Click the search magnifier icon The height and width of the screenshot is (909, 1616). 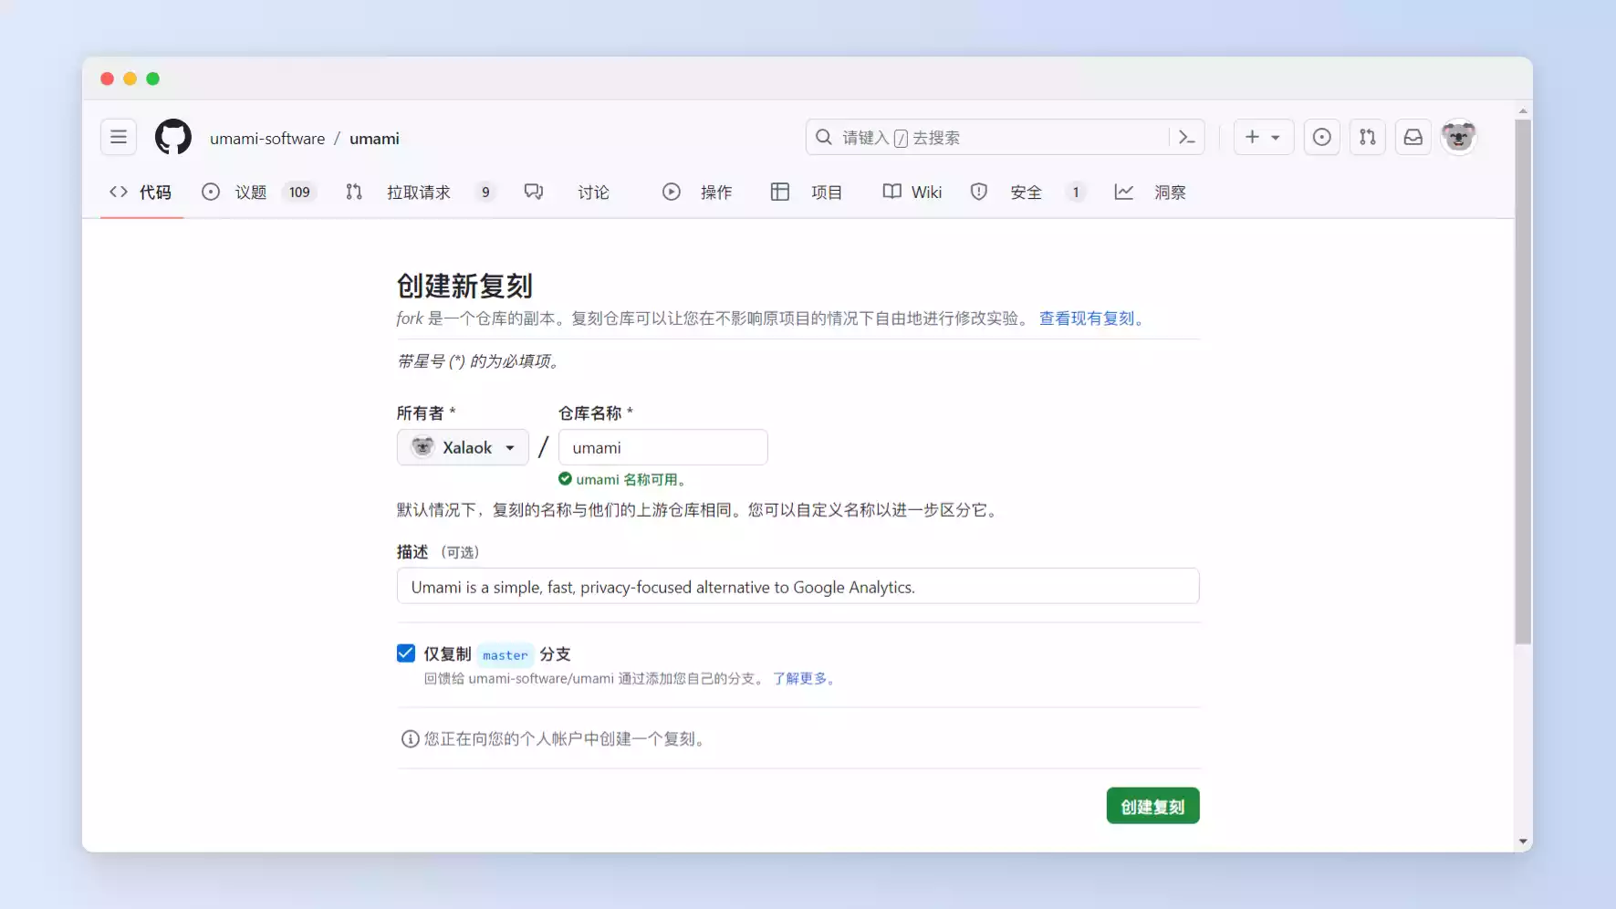point(823,137)
